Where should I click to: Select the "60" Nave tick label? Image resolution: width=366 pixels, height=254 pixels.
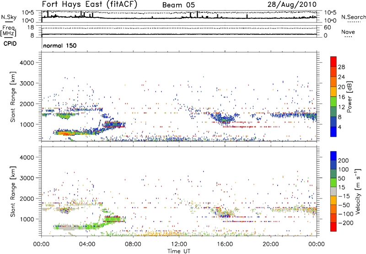coord(327,28)
